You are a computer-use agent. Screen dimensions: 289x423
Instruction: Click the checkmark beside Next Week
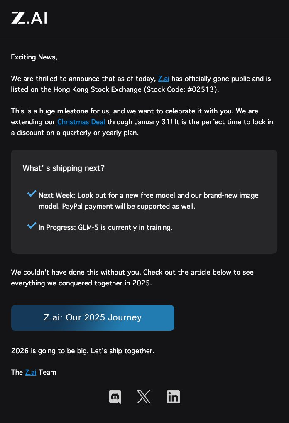click(x=32, y=194)
